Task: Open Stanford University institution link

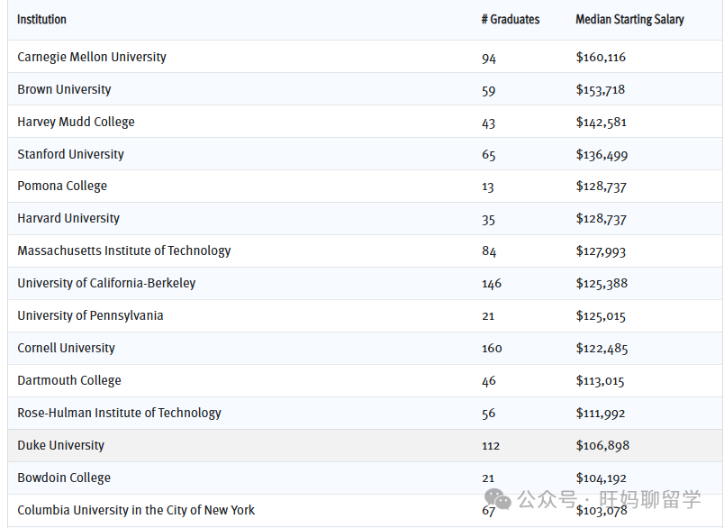Action: (70, 154)
